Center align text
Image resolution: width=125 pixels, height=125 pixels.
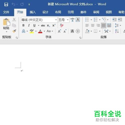[93, 25]
